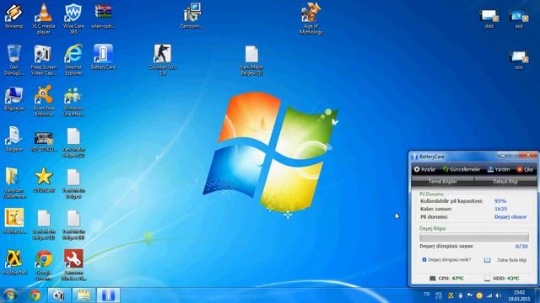Switch to the Temel Bilgiler tab
This screenshot has width=540, height=303.
(442, 182)
